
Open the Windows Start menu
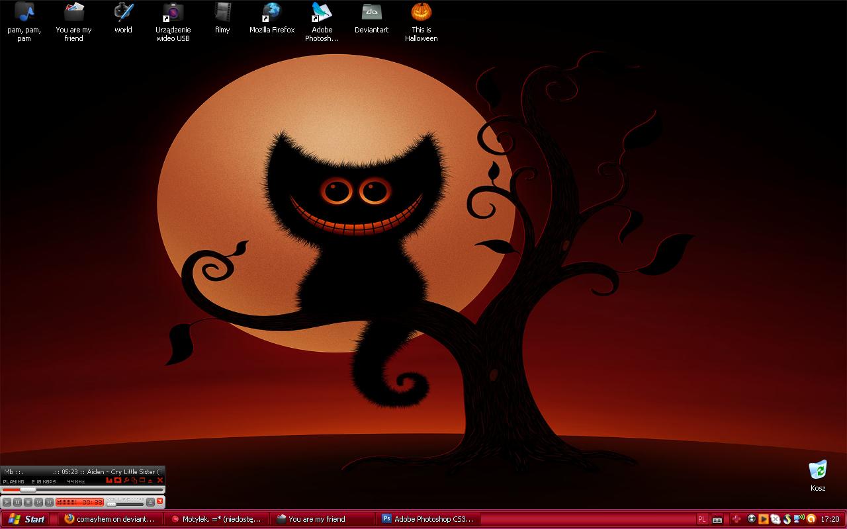(x=27, y=519)
